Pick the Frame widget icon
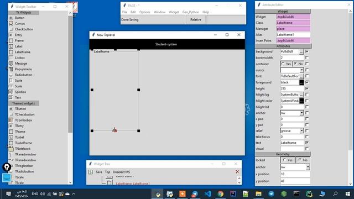Image resolution: width=354 pixels, height=199 pixels. click(11, 40)
